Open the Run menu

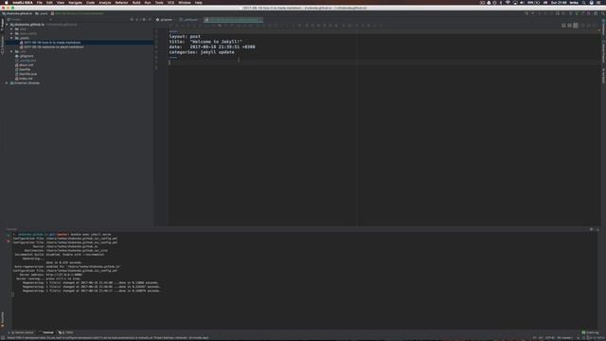(x=148, y=2)
